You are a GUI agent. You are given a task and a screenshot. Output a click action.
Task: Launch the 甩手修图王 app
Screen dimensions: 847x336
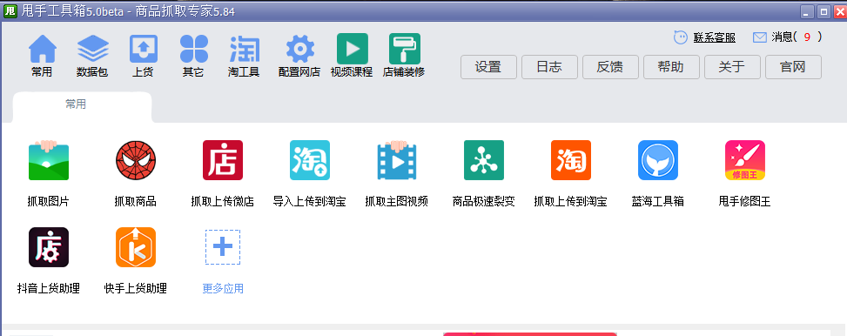(745, 160)
